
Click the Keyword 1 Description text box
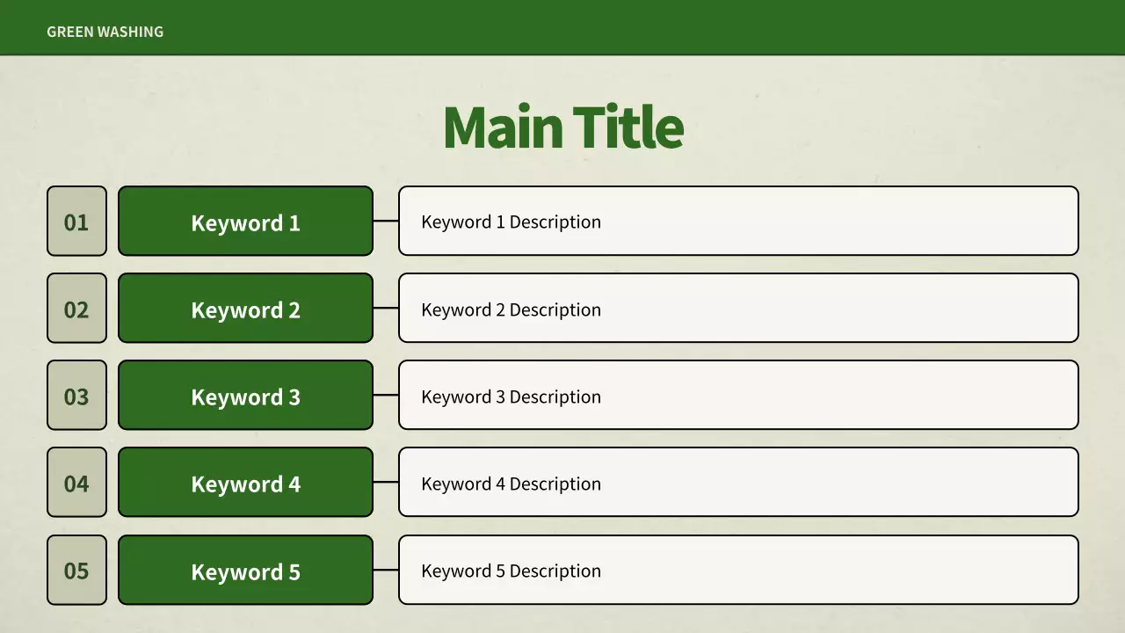tap(738, 222)
